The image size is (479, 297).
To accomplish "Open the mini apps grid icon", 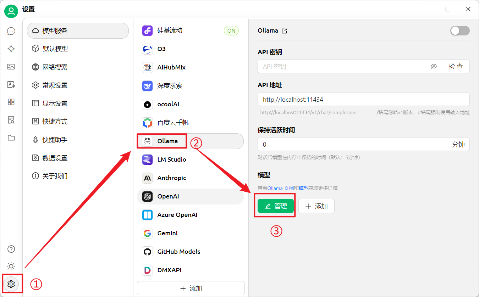I will (11, 102).
